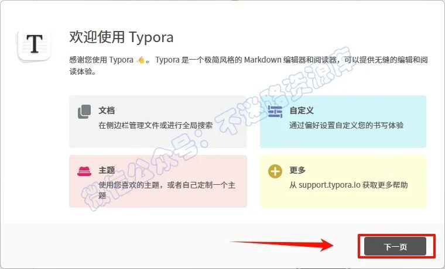Click the 主题 pink hat icon

[84, 171]
